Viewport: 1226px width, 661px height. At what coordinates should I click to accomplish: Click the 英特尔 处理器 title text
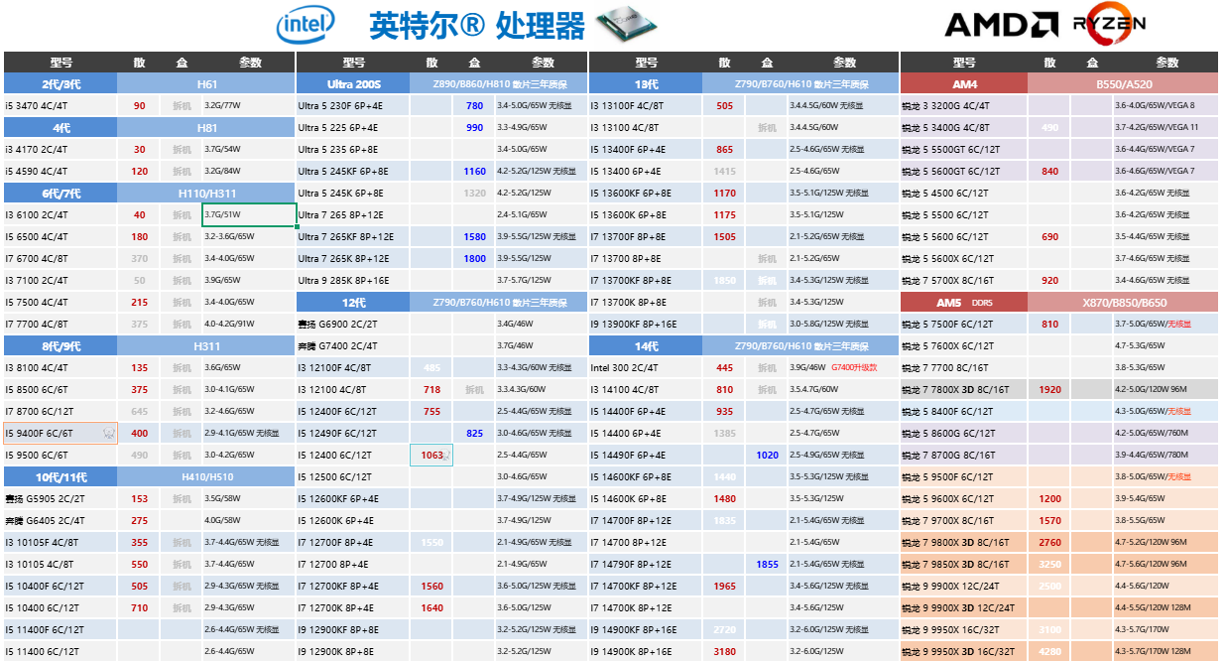pyautogui.click(x=476, y=26)
